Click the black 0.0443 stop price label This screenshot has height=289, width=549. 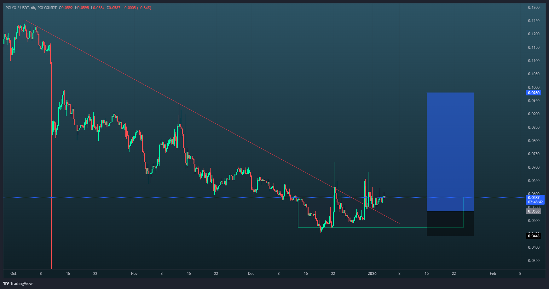533,236
